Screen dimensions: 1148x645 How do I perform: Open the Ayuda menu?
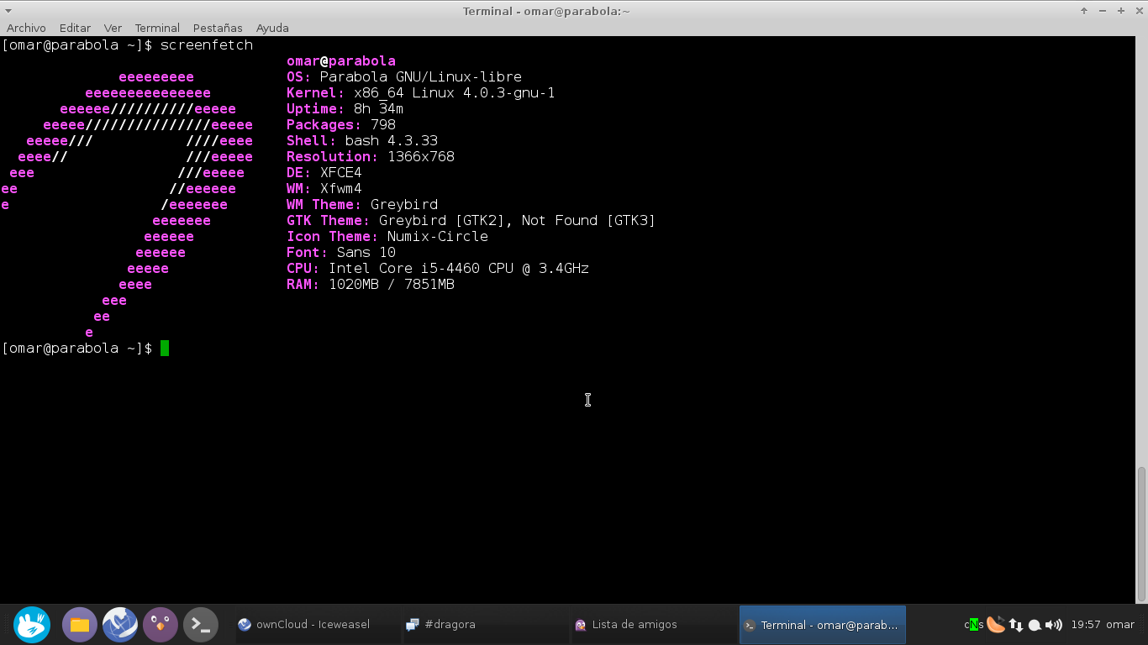(x=272, y=28)
